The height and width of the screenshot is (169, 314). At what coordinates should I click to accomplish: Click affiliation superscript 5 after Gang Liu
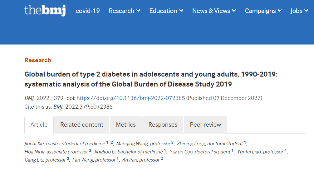(x=68, y=159)
